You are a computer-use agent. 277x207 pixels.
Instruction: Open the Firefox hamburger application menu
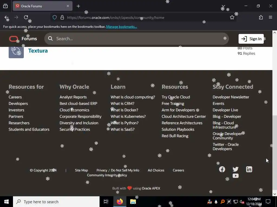click(271, 17)
